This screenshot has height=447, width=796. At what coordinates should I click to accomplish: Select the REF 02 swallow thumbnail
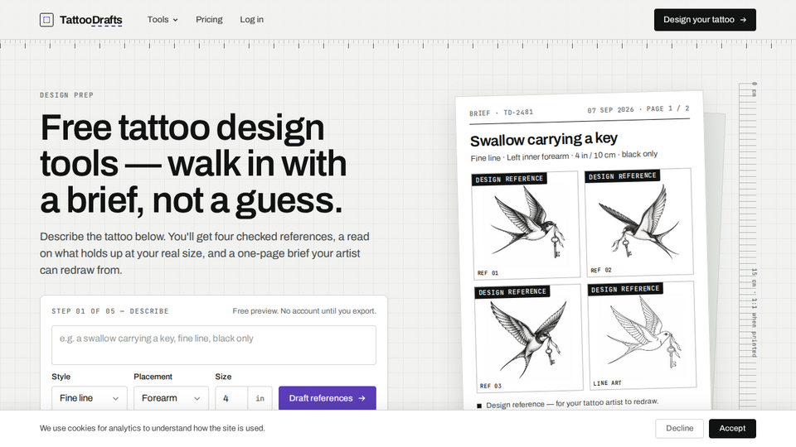pos(639,223)
